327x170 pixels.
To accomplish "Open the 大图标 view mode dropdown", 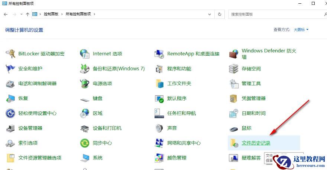I will coord(301,30).
